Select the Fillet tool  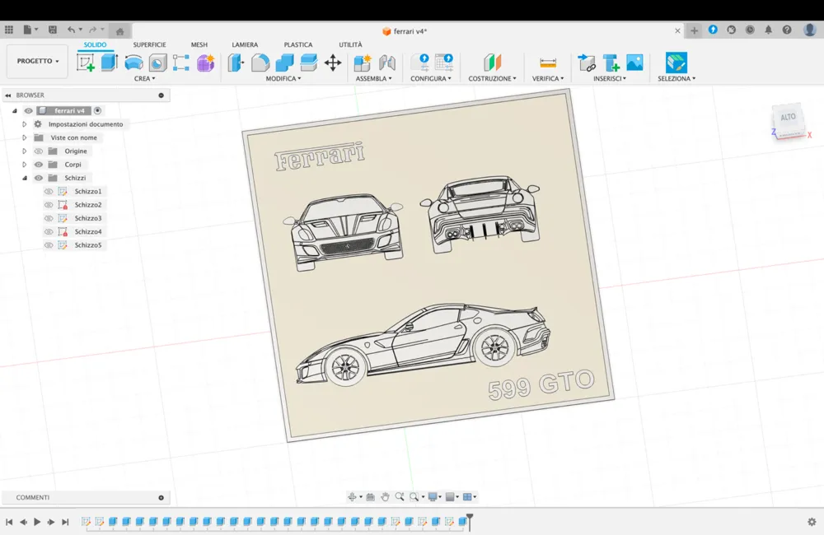pyautogui.click(x=260, y=63)
